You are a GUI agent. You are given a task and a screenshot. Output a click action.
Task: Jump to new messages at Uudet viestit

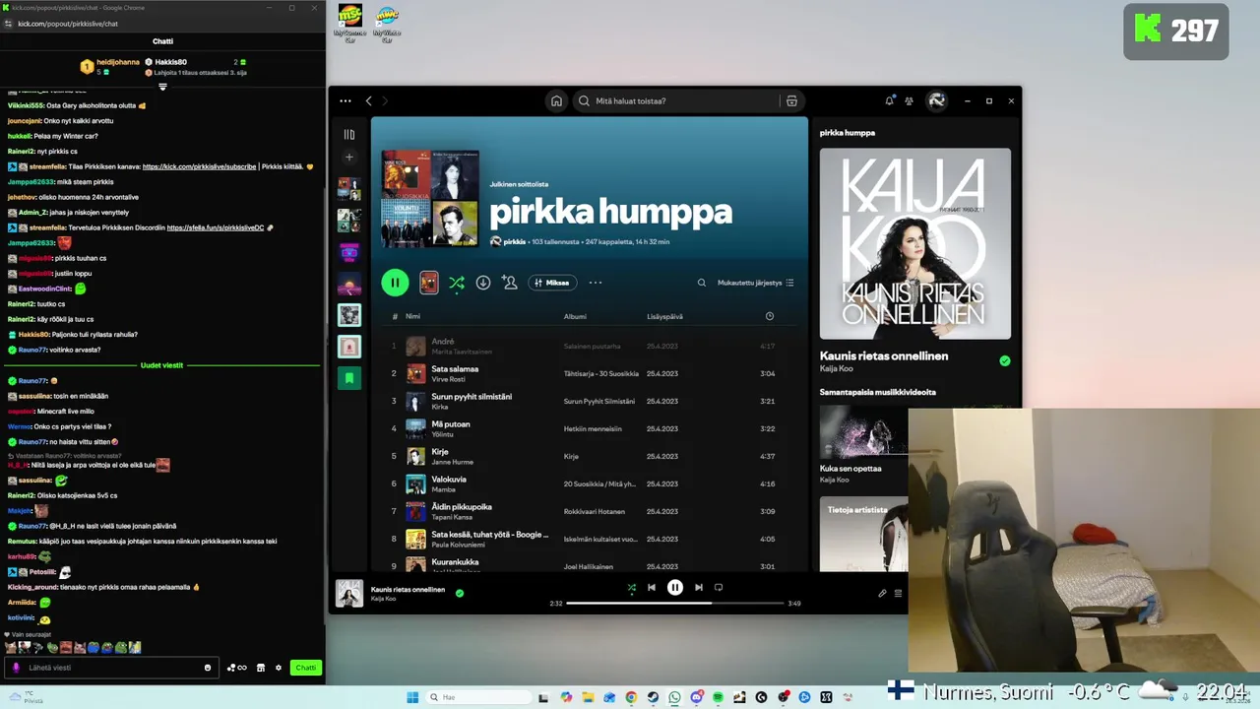161,365
